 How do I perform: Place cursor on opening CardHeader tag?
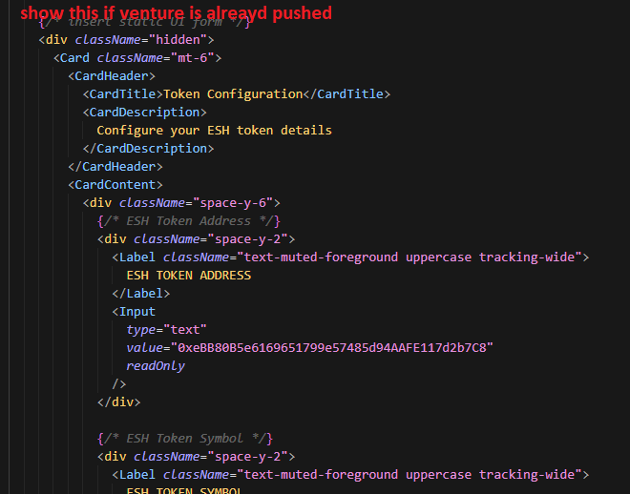[x=112, y=76]
